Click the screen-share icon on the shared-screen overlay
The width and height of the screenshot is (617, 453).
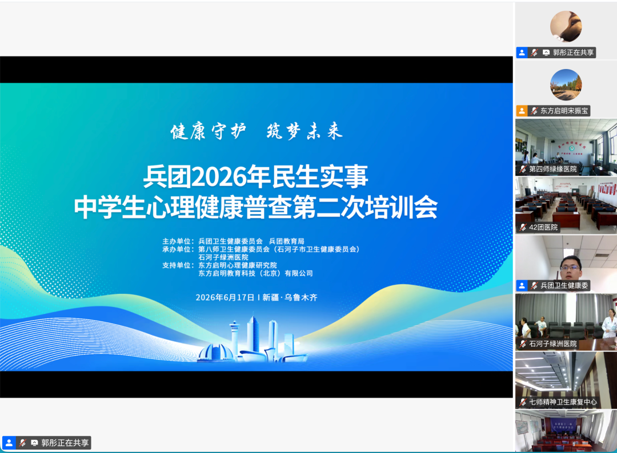pos(35,443)
